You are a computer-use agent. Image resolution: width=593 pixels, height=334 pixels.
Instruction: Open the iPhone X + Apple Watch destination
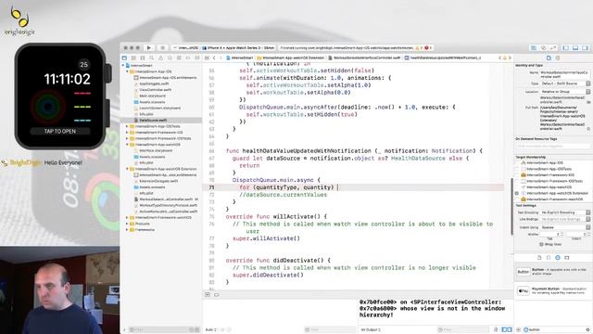(x=238, y=48)
